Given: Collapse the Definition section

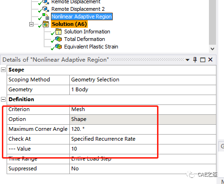Looking at the screenshot, I should point(3,99).
